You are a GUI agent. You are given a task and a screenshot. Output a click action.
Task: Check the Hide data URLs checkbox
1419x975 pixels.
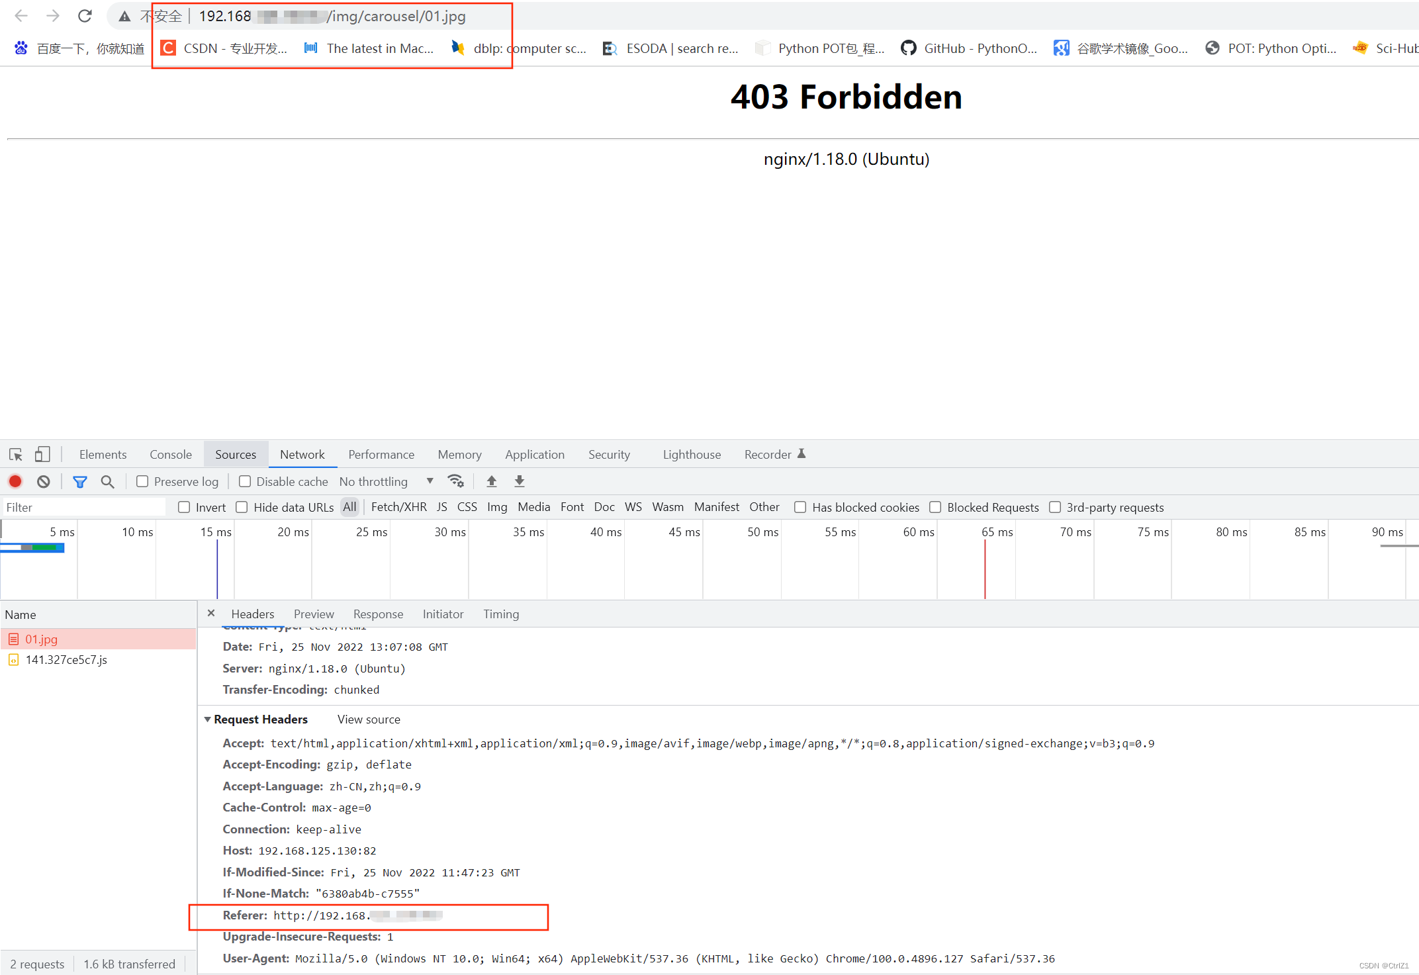242,508
